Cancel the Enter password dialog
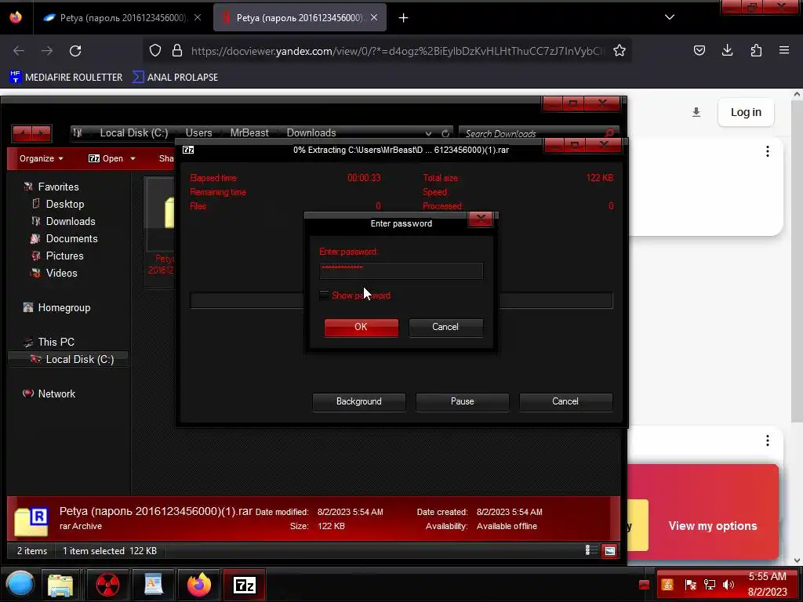Screen dimensions: 803x602 [x=445, y=327]
